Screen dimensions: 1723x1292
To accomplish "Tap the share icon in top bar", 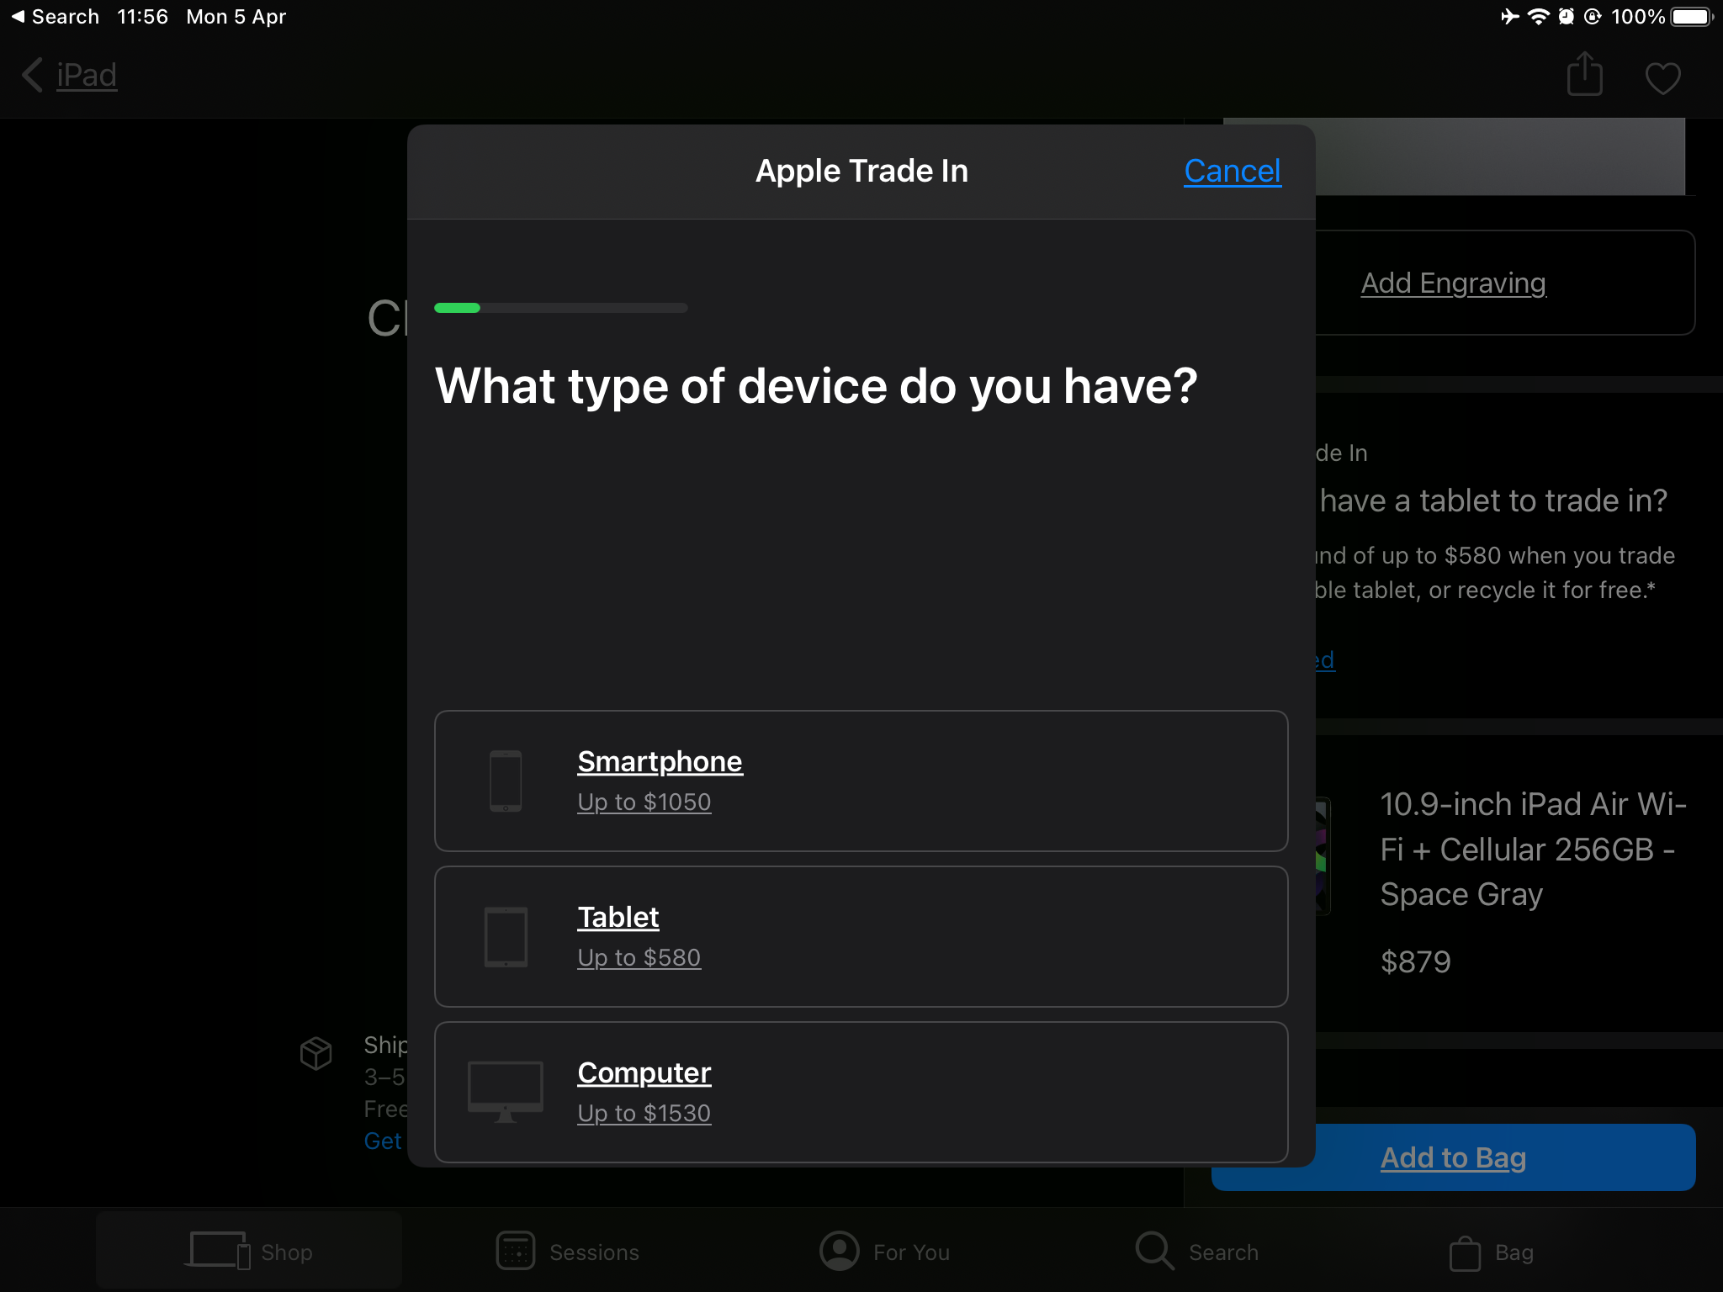I will click(1584, 75).
